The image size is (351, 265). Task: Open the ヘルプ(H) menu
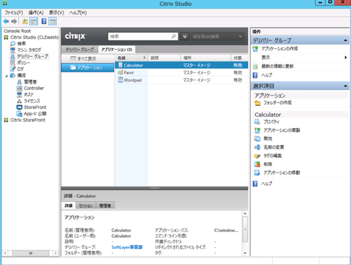tap(78, 13)
